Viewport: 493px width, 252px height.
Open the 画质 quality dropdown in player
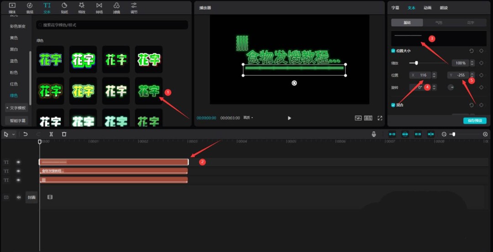click(x=248, y=118)
